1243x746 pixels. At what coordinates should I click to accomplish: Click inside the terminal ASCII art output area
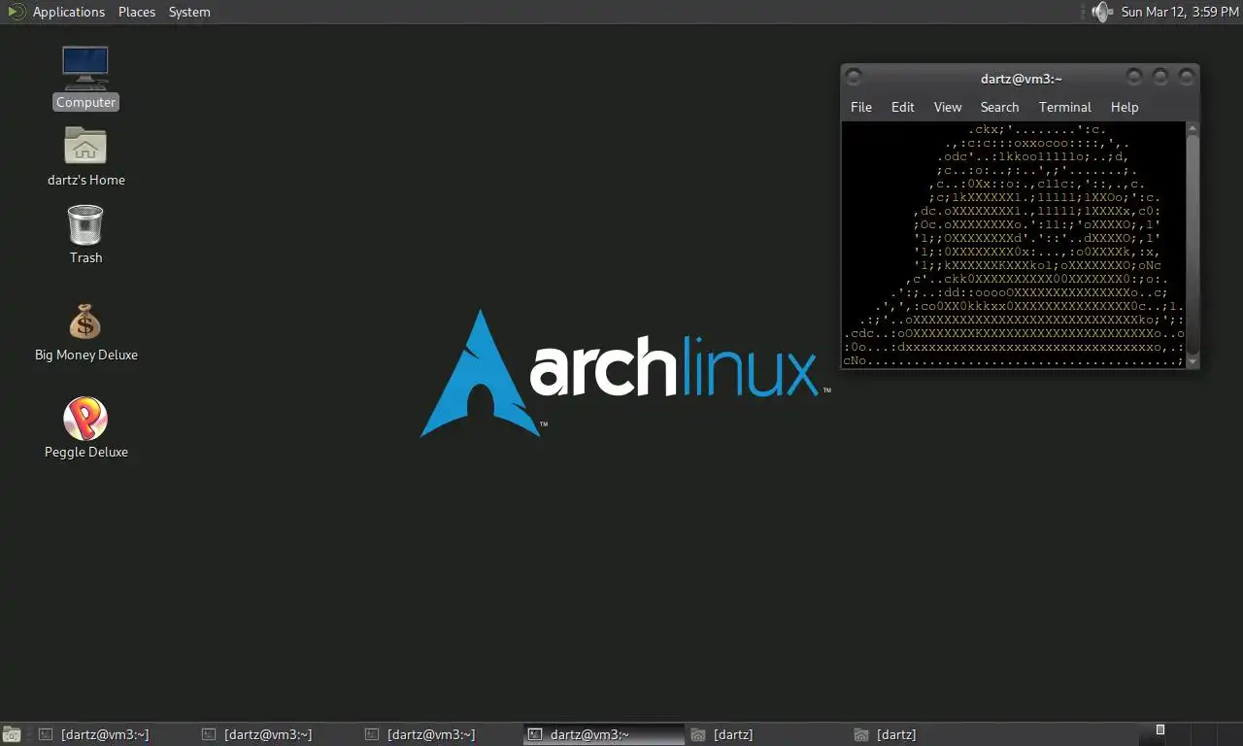(1014, 245)
